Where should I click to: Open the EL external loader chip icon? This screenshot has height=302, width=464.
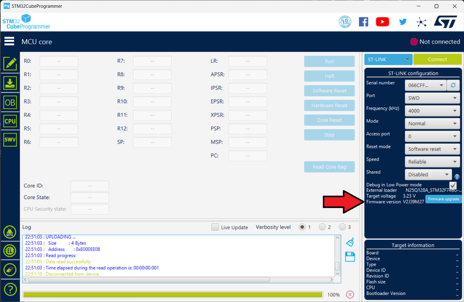point(10,251)
